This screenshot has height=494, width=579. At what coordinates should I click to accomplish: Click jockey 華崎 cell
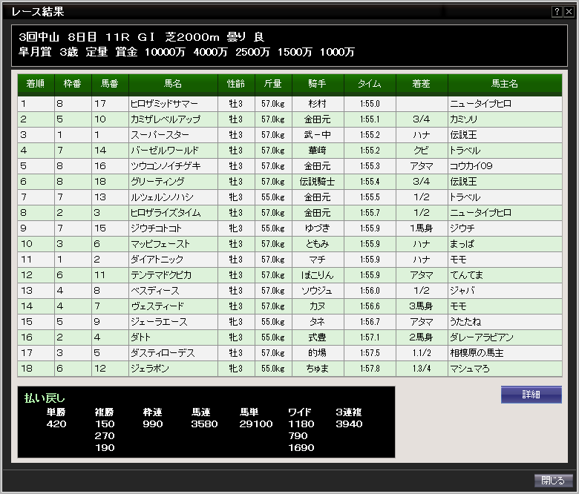coord(318,150)
